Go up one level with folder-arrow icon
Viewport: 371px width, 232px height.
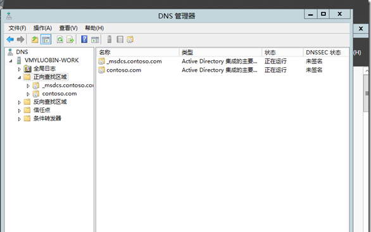(35, 39)
